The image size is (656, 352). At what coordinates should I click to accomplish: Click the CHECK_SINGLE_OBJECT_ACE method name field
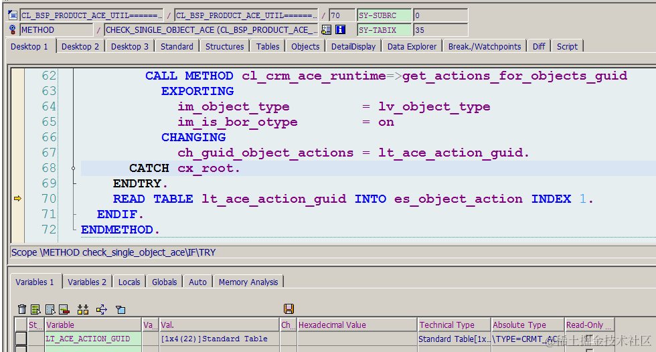point(212,30)
